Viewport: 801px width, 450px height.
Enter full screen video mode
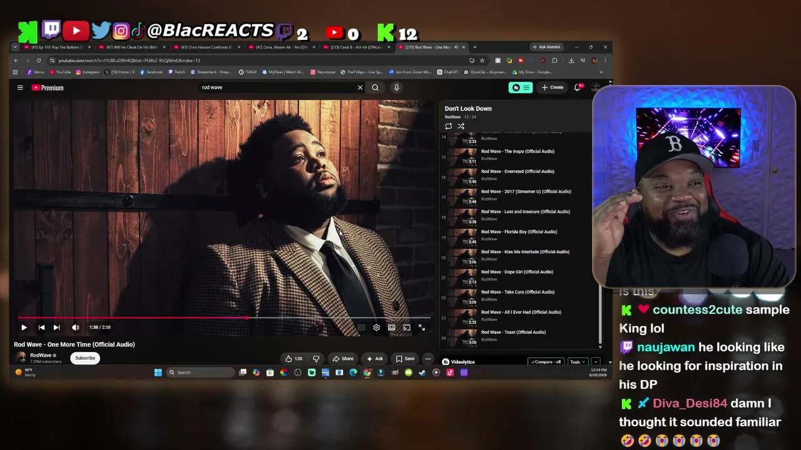point(422,327)
